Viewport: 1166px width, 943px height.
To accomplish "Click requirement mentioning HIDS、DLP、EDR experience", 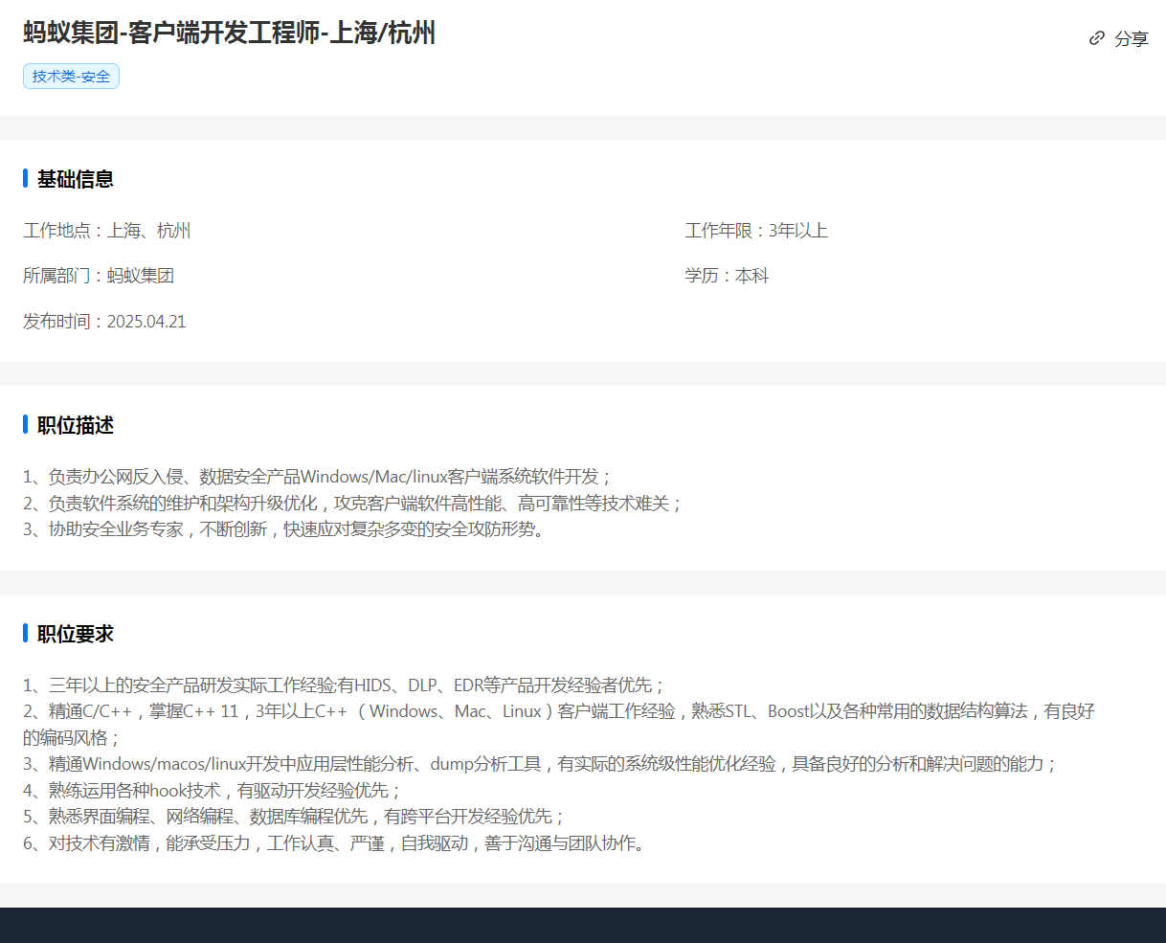I will pyautogui.click(x=345, y=685).
